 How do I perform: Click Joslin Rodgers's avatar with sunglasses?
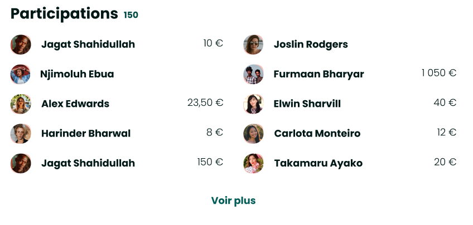[x=253, y=45]
